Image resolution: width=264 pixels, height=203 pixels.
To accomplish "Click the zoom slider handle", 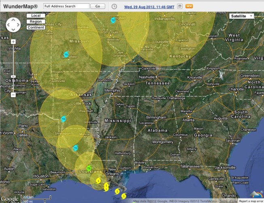I will click(13, 76).
